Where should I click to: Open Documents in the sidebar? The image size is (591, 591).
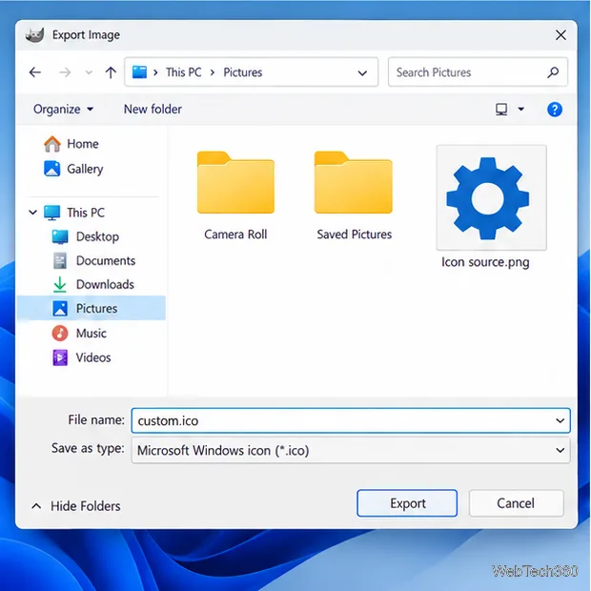tap(93, 261)
